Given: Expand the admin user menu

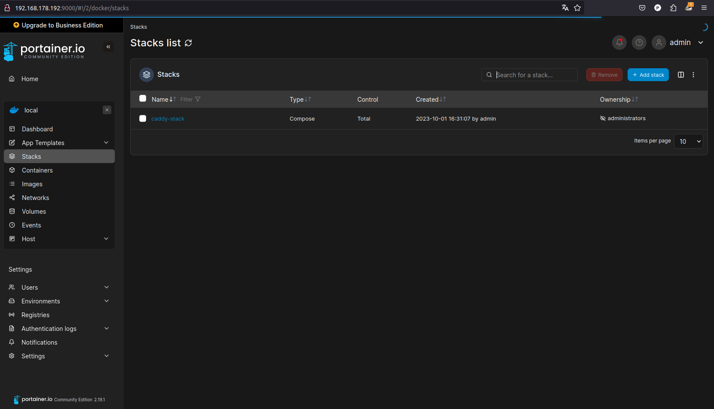Looking at the screenshot, I should point(700,42).
